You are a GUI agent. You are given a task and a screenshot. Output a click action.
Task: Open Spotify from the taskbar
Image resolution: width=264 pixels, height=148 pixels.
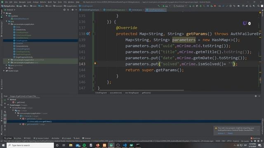[84, 145]
